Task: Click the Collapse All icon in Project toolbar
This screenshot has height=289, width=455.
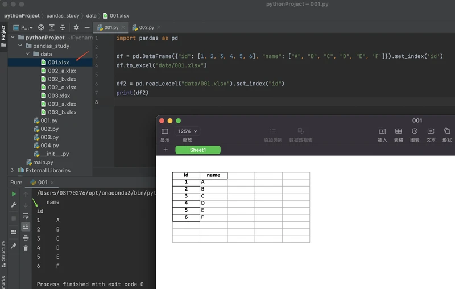Action: 63,27
